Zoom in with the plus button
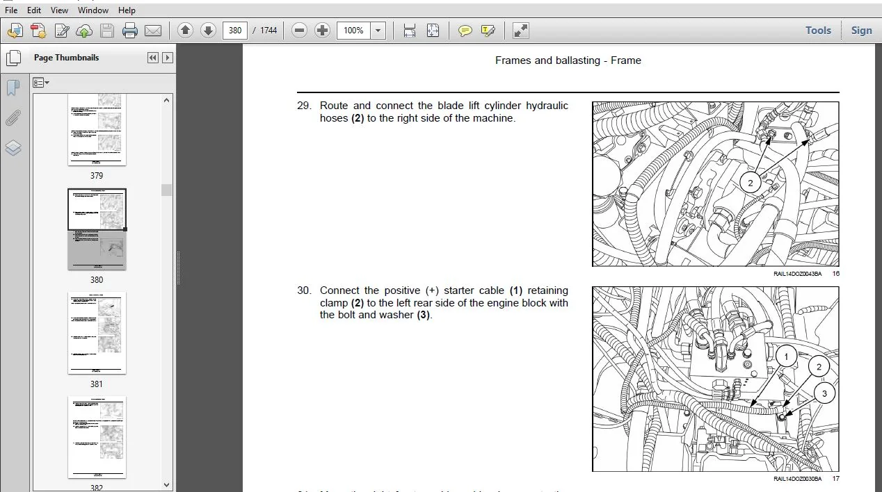882x492 pixels. 322,30
